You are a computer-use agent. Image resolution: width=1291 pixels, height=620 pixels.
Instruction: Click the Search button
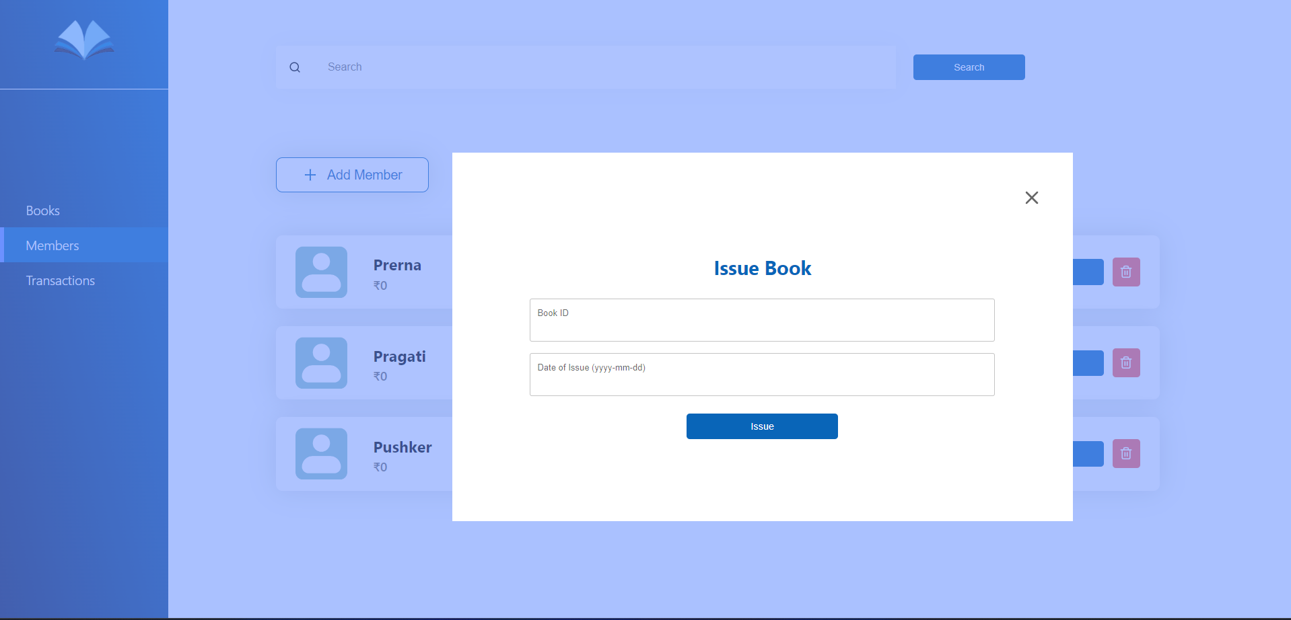click(x=968, y=67)
